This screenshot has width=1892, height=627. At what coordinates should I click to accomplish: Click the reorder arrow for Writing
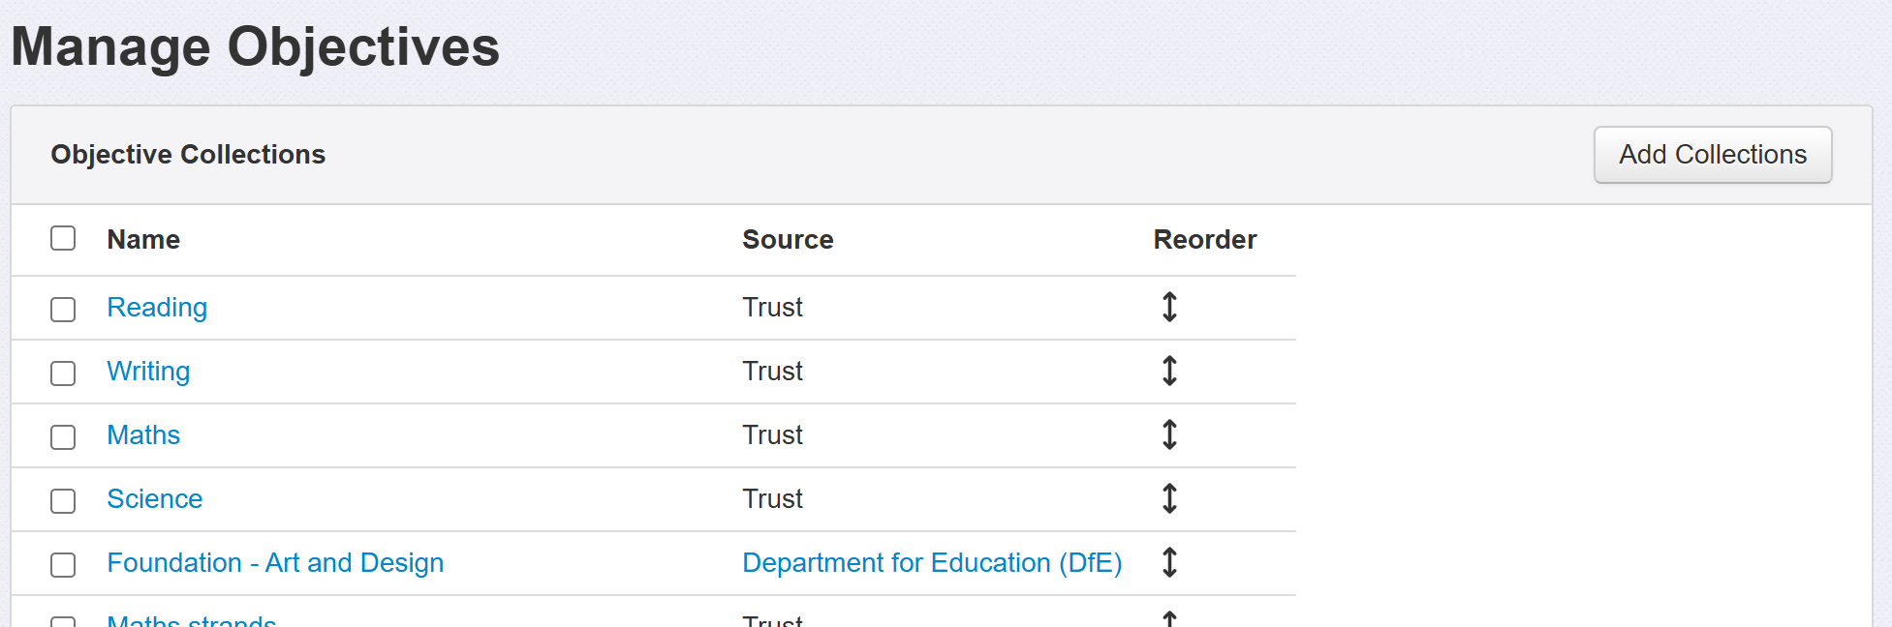[1169, 372]
